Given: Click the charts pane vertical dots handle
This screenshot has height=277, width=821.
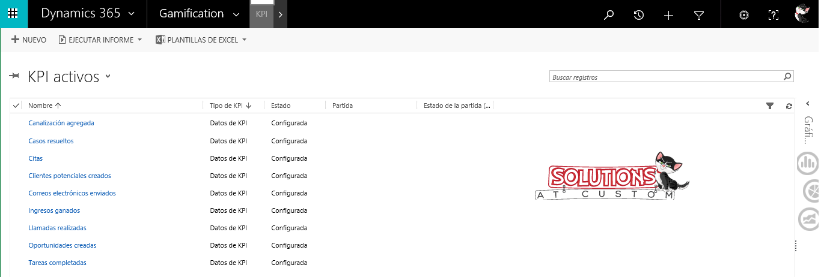Looking at the screenshot, I should click(x=796, y=245).
